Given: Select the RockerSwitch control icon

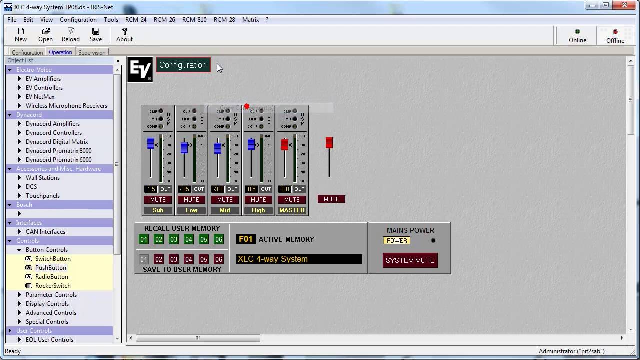Looking at the screenshot, I should pyautogui.click(x=29, y=286).
